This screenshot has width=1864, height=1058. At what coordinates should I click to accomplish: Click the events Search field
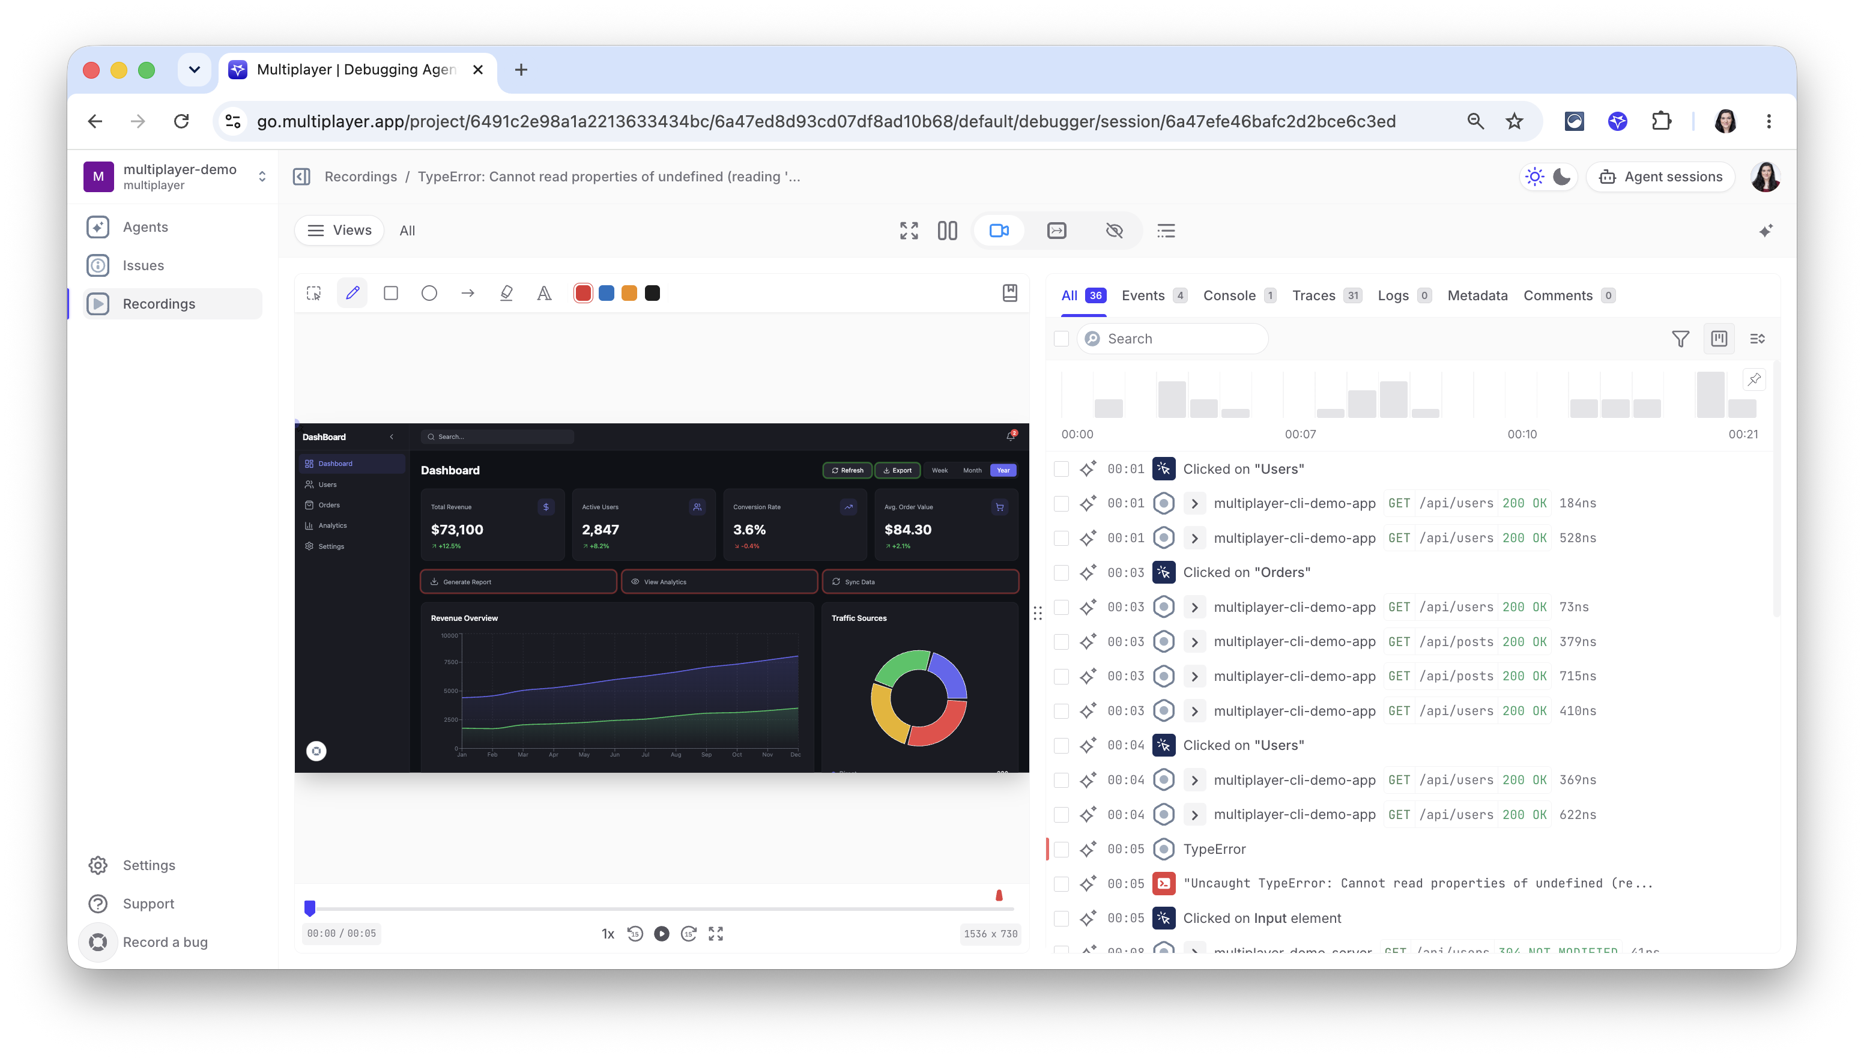tap(1173, 339)
